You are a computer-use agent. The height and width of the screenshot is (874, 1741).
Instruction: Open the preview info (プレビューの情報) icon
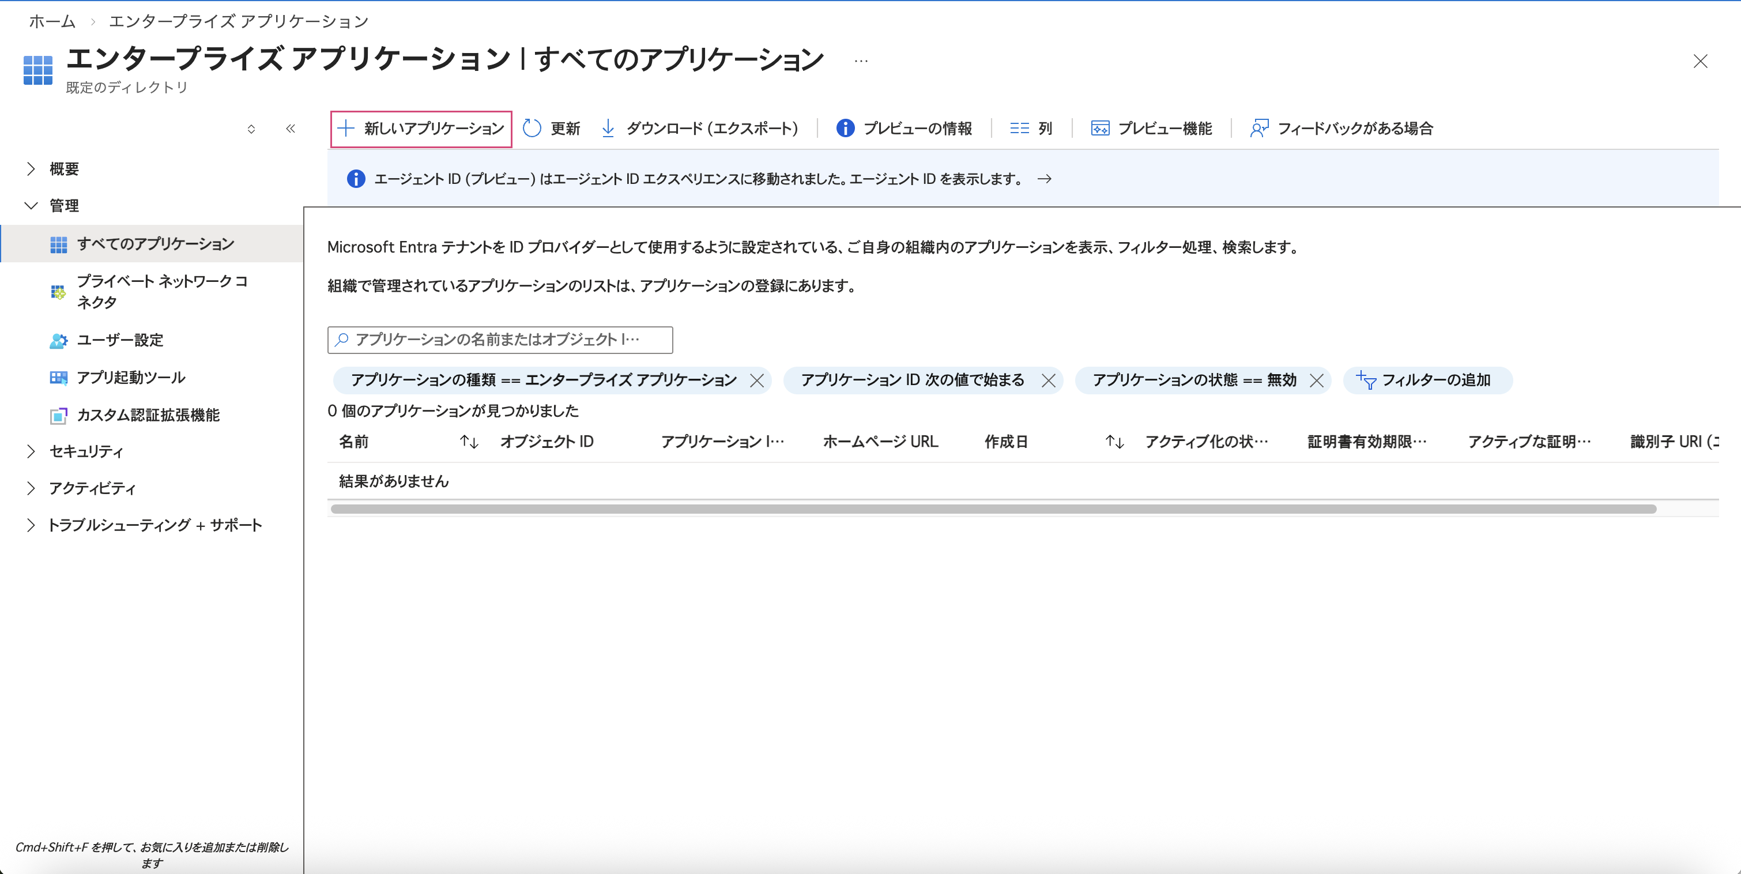(x=845, y=129)
